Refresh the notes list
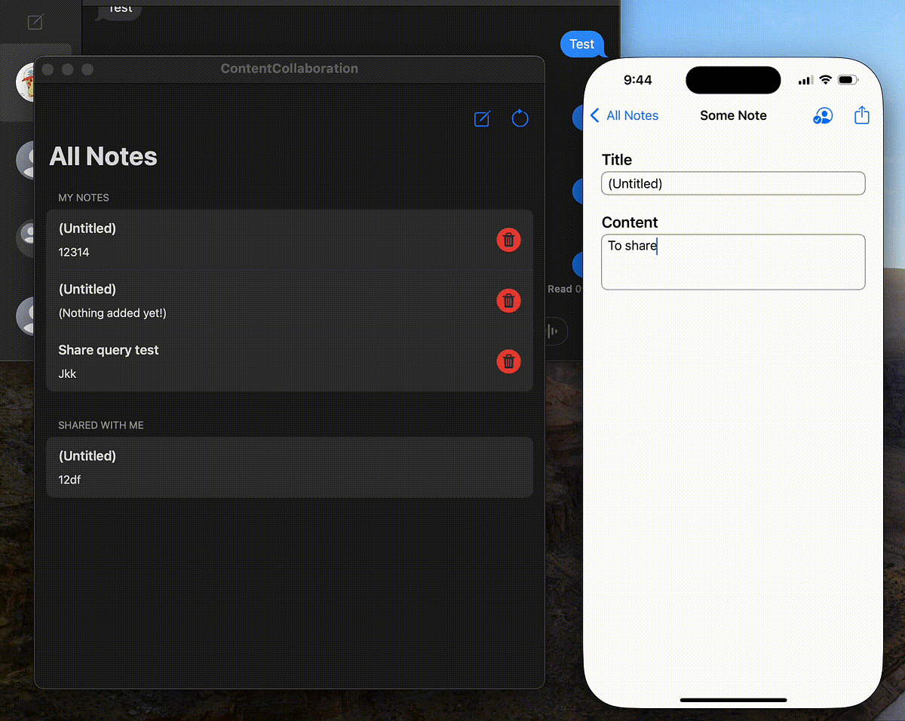Viewport: 905px width, 721px height. 520,118
